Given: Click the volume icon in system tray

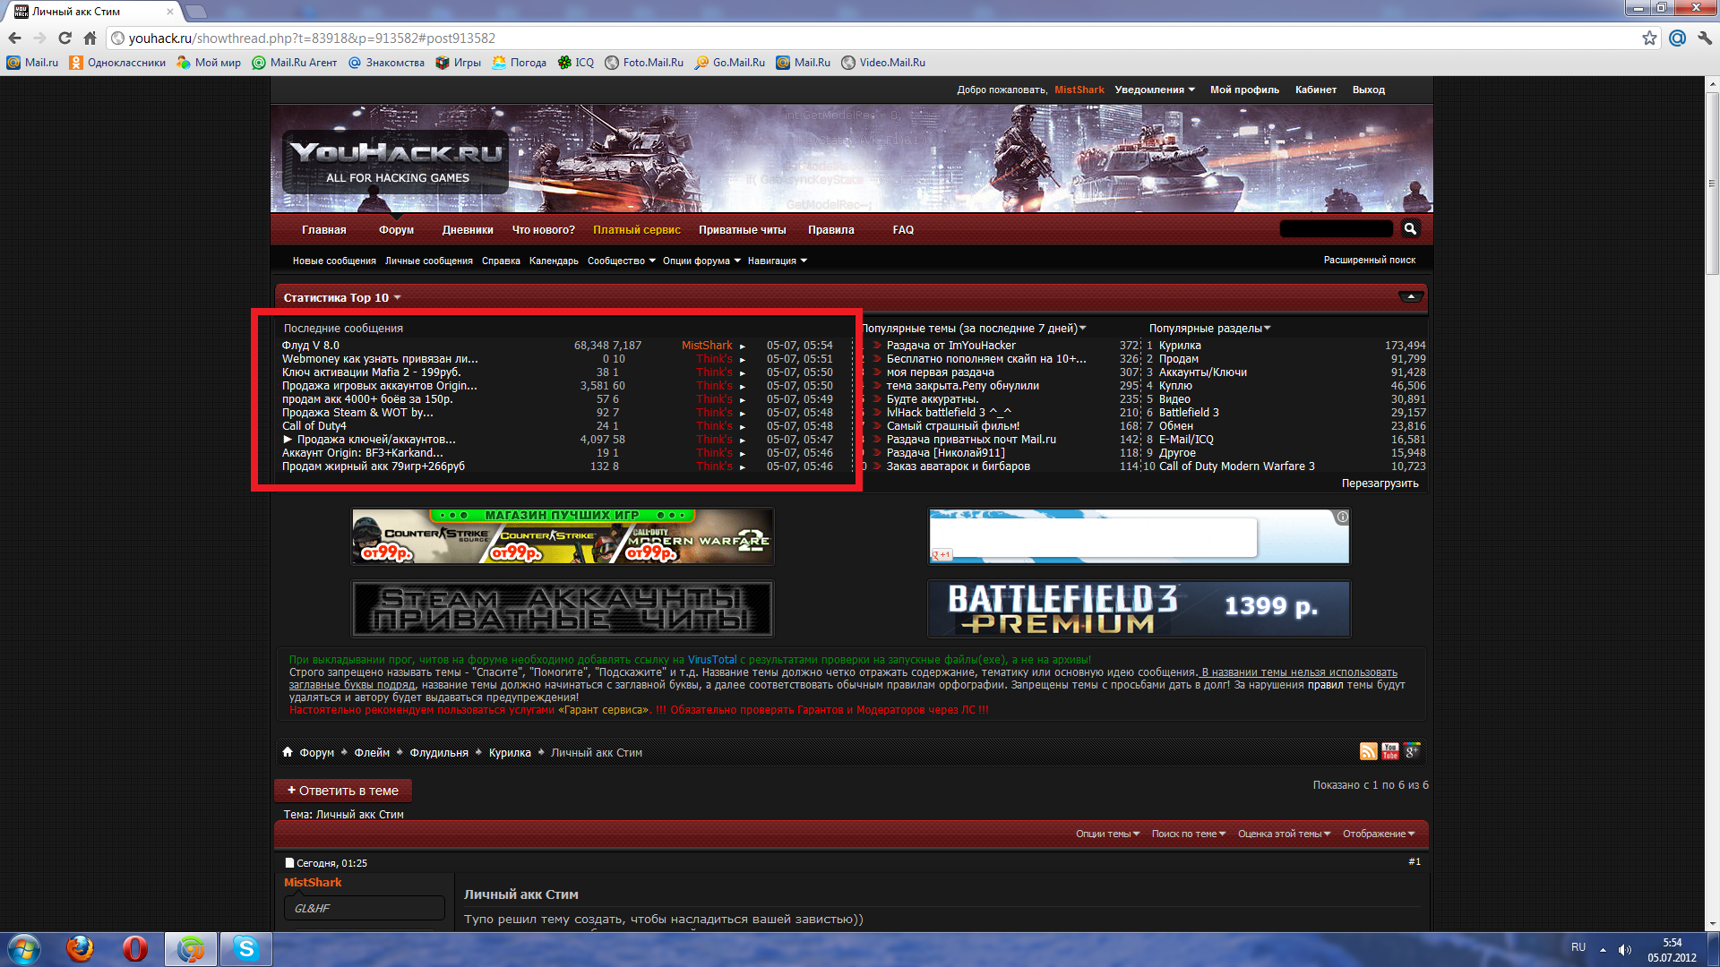Looking at the screenshot, I should click(1625, 949).
